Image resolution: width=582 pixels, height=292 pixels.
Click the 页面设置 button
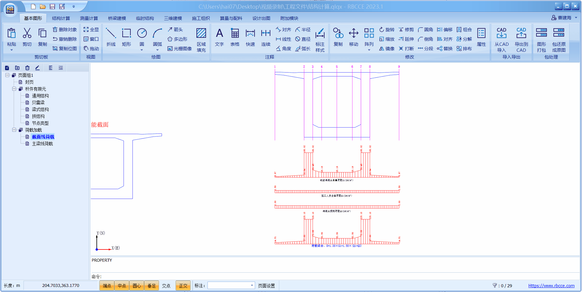tap(266, 286)
